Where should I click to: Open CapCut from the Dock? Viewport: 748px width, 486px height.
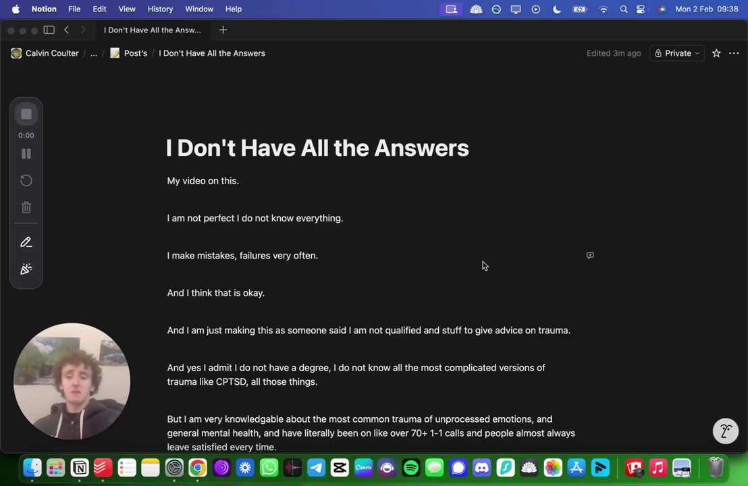coord(340,468)
